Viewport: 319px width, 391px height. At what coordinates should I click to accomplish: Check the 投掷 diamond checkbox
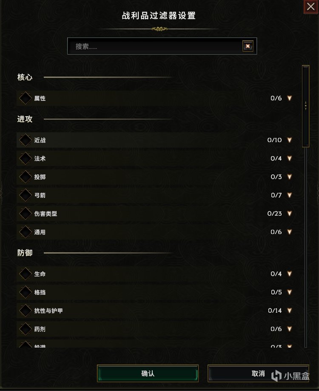(26, 177)
